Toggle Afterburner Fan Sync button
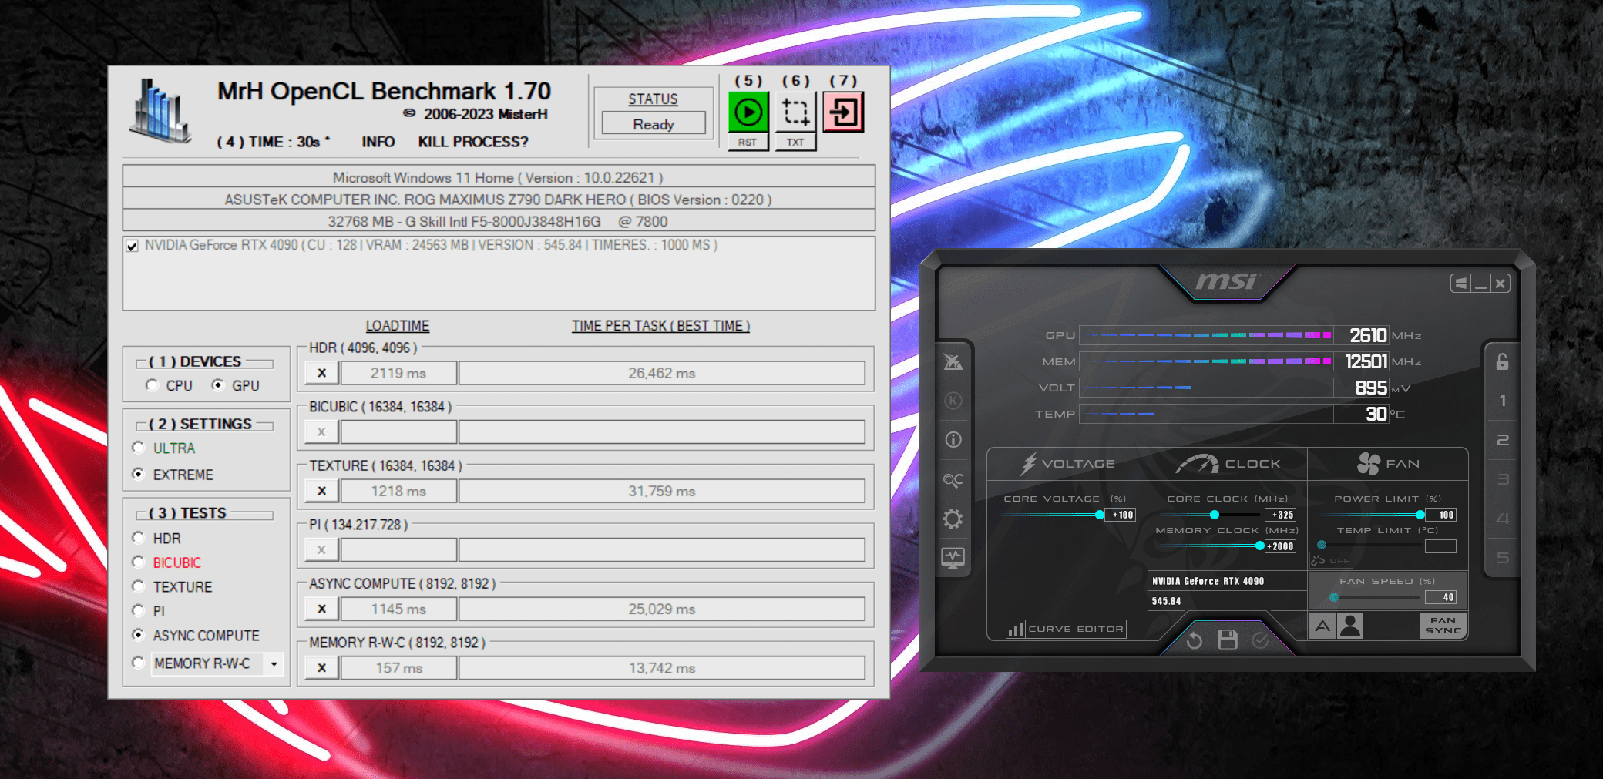This screenshot has width=1603, height=779. coord(1443,626)
